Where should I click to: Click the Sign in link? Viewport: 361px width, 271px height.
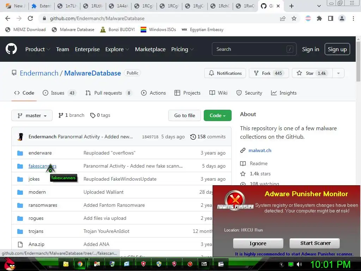click(311, 49)
